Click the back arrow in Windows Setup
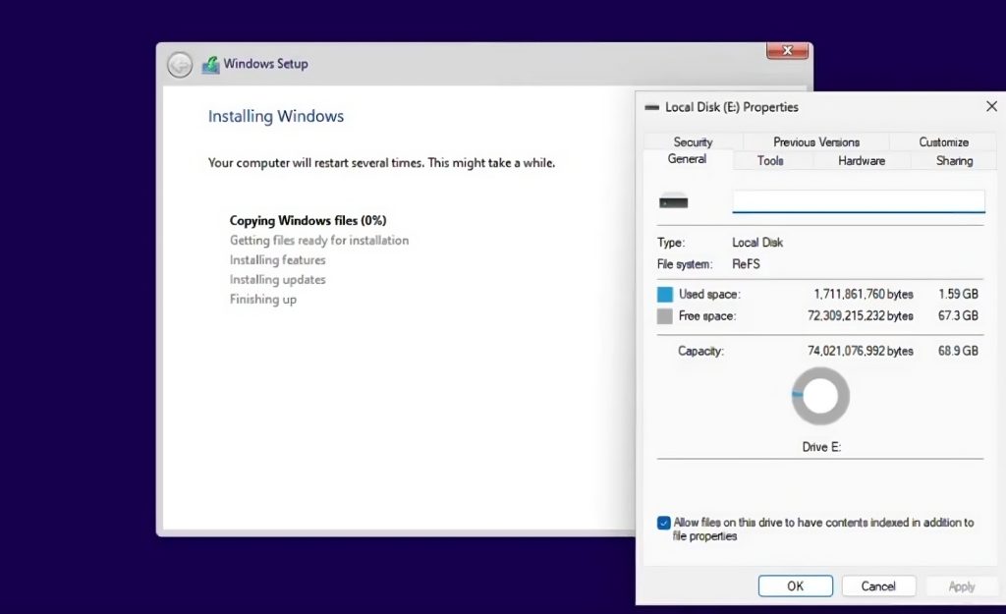 pos(180,65)
